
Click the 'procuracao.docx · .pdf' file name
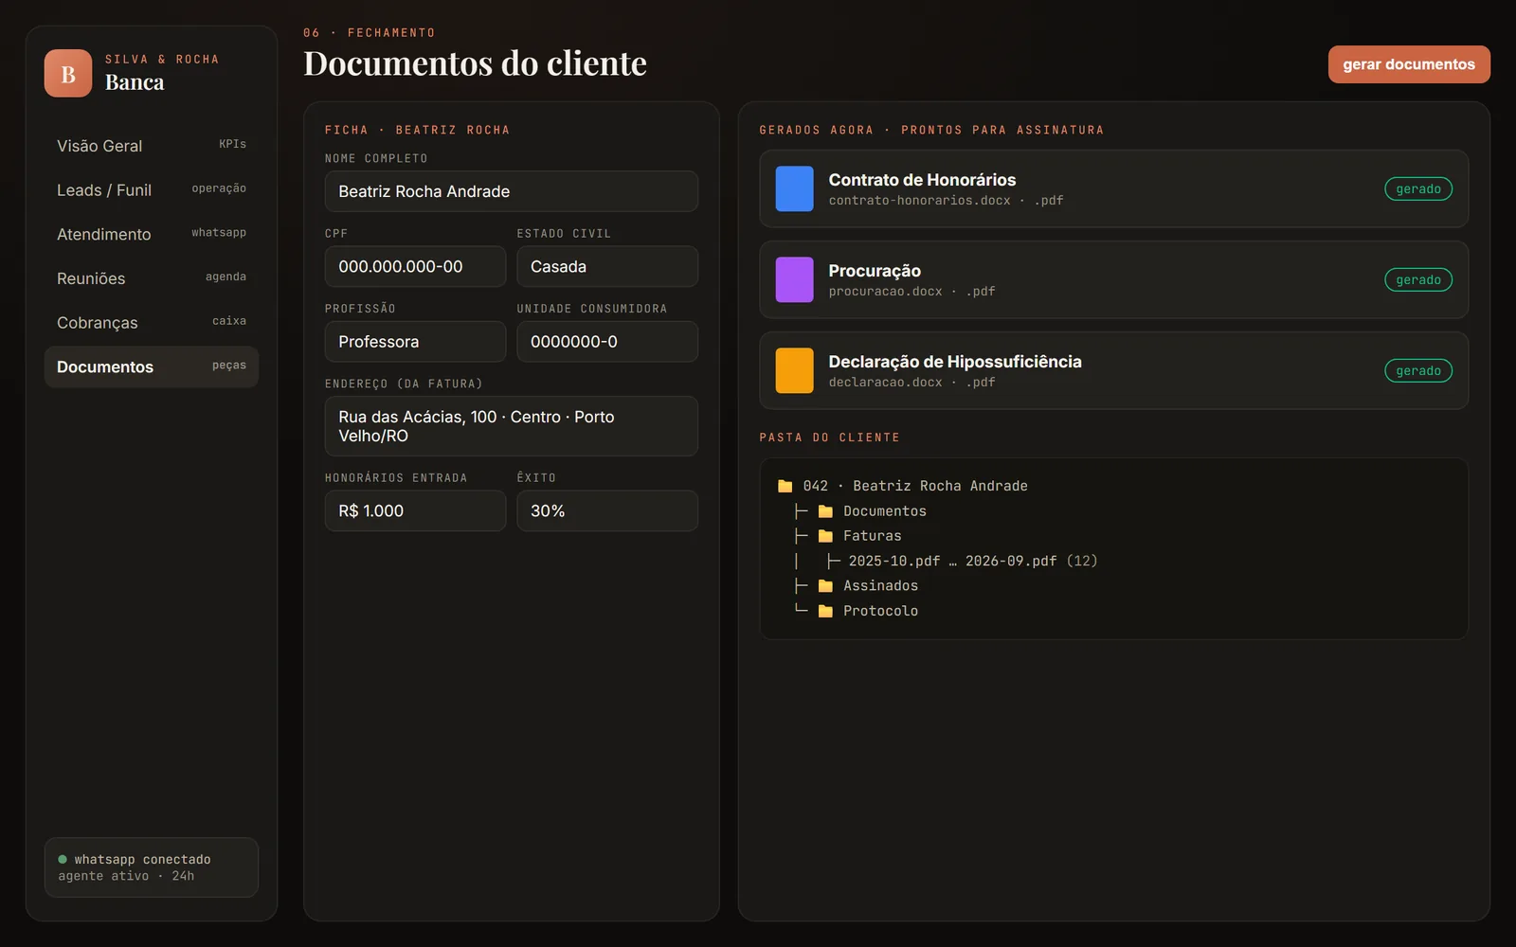pos(911,292)
